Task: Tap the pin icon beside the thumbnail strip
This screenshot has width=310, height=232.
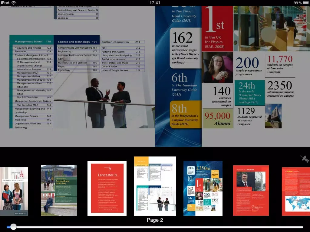Action: 305,159
